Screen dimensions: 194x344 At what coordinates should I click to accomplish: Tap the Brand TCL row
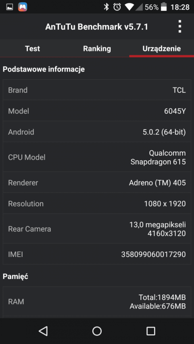pyautogui.click(x=97, y=90)
